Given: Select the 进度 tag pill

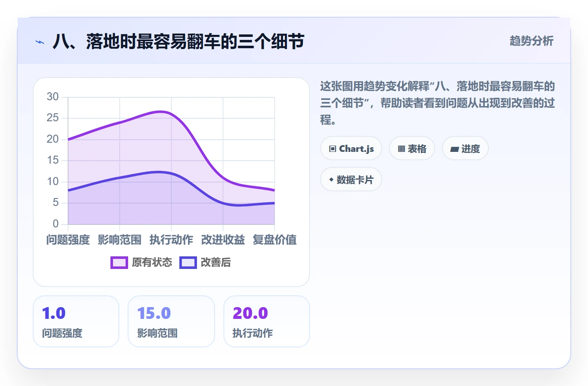Looking at the screenshot, I should pos(465,149).
